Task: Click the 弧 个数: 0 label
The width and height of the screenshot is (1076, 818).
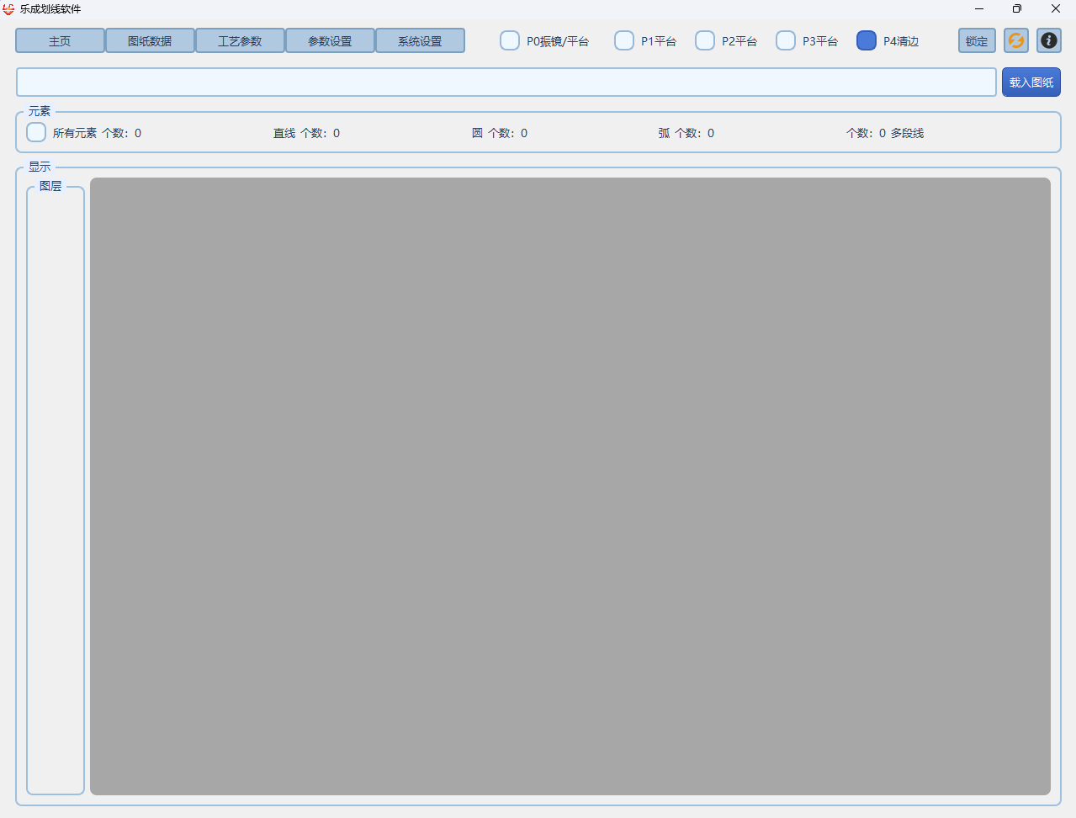Action: (x=686, y=133)
